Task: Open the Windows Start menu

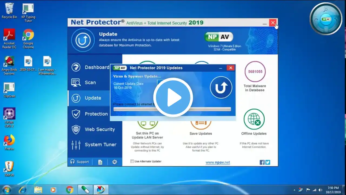Action: pos(6,190)
